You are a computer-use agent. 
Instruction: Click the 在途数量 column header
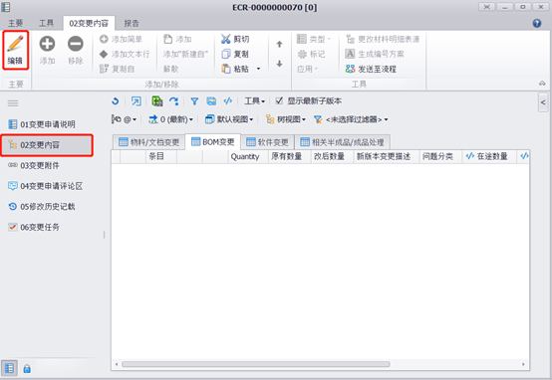coord(489,156)
